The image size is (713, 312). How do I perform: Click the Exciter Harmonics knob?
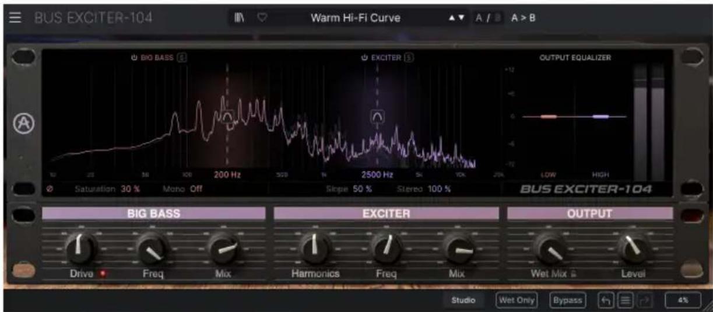315,248
